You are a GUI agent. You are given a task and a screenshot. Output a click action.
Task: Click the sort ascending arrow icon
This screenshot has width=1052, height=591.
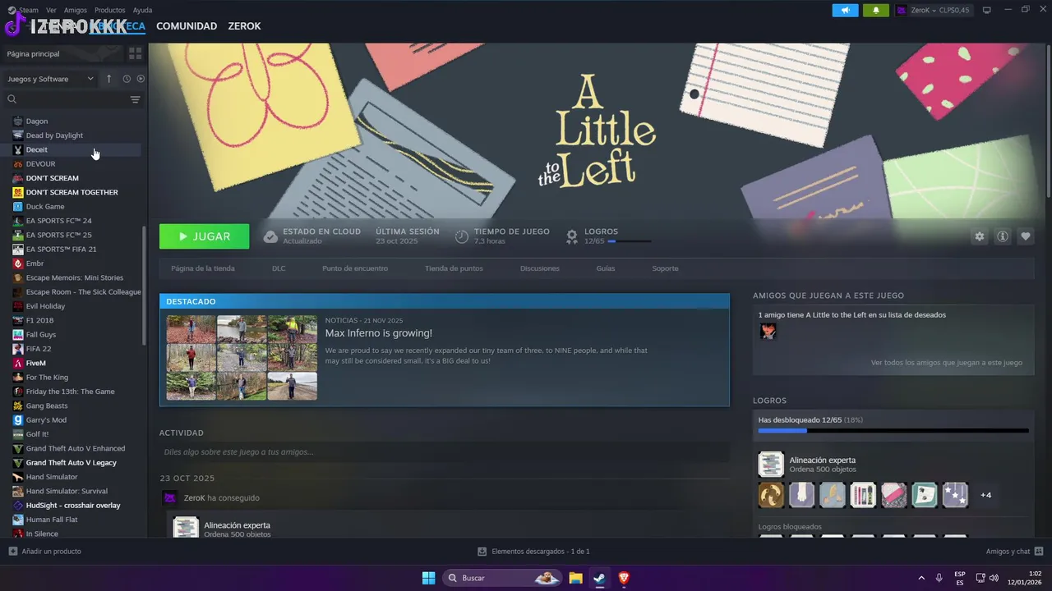[108, 79]
